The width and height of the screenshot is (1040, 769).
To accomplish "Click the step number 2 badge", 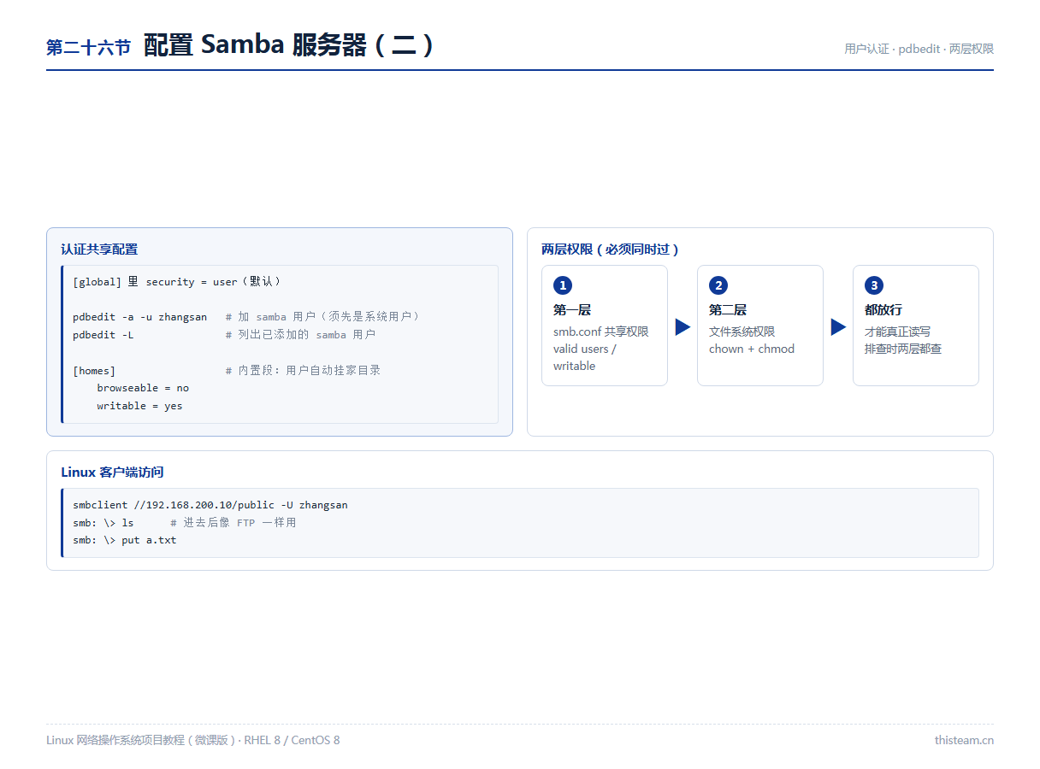I will [718, 285].
